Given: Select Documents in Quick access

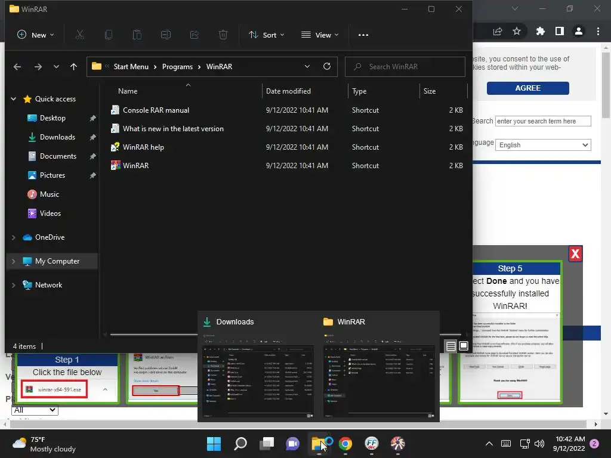Looking at the screenshot, I should [58, 156].
